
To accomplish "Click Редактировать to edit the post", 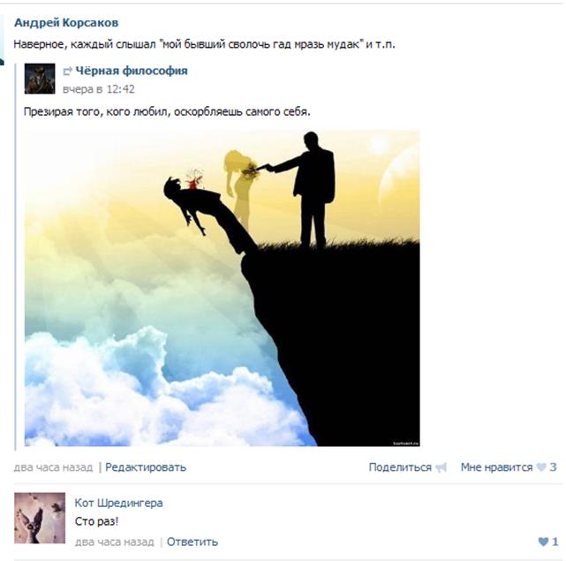I will 146,467.
